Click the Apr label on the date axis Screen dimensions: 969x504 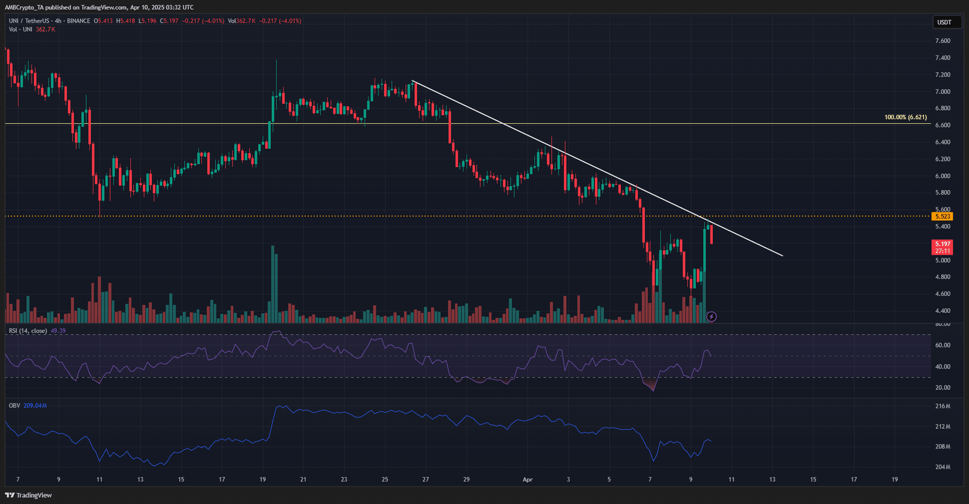tap(527, 480)
